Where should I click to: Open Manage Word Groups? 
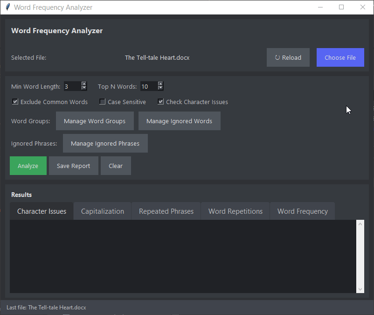tap(95, 121)
